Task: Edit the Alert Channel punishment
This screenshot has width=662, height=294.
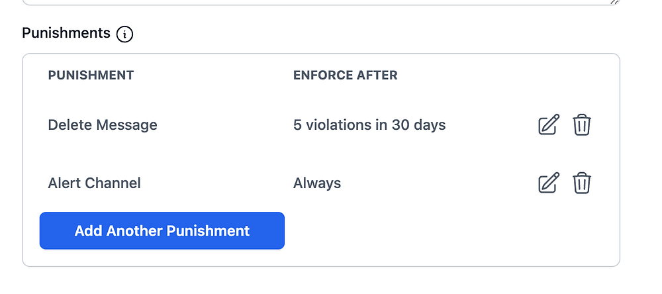Action: pyautogui.click(x=549, y=183)
